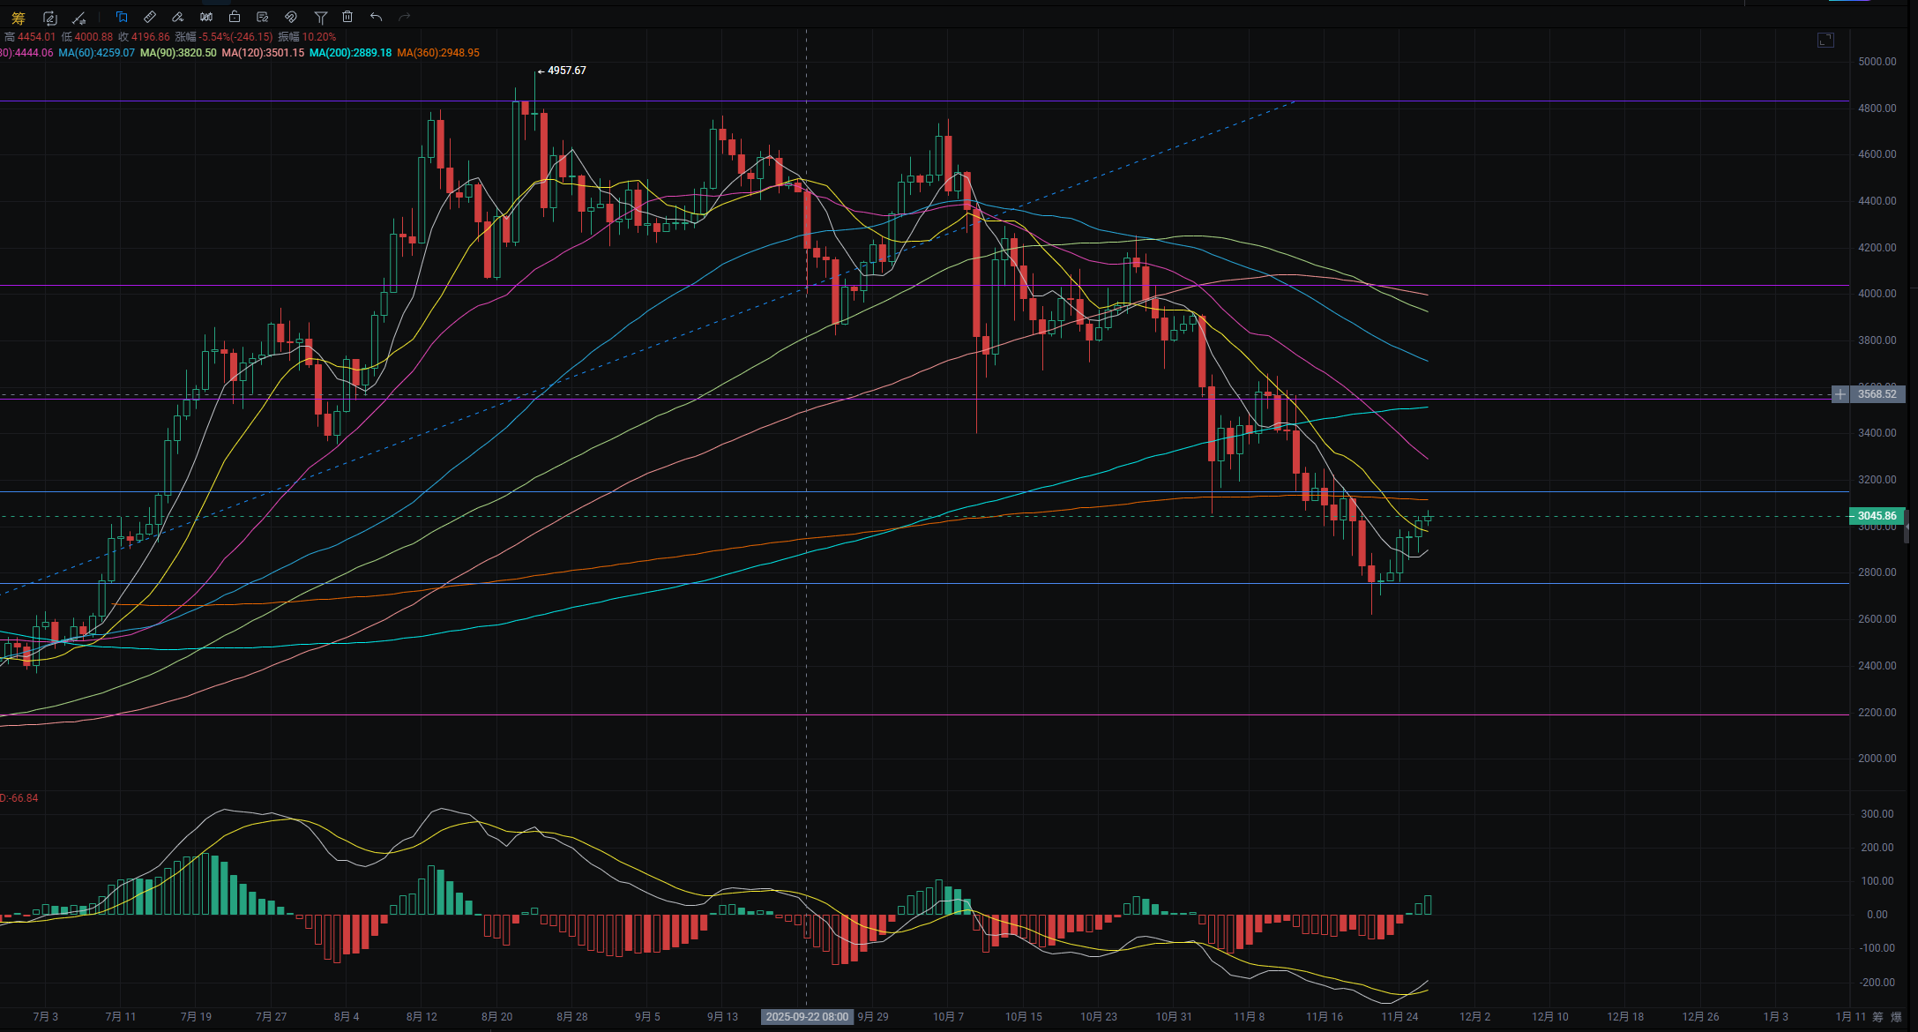The image size is (1918, 1032).
Task: Delete drawings with trash can icon
Action: point(347,17)
